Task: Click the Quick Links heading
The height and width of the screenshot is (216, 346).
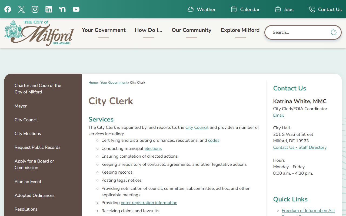Action: click(290, 199)
